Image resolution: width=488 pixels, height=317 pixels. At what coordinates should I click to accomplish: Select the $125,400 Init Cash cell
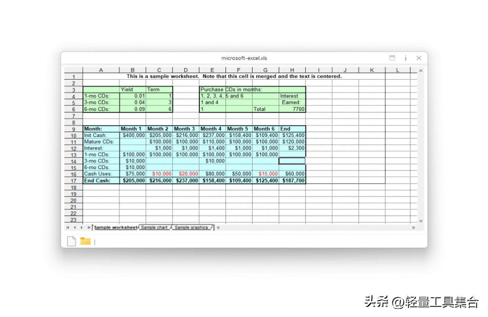coord(292,135)
